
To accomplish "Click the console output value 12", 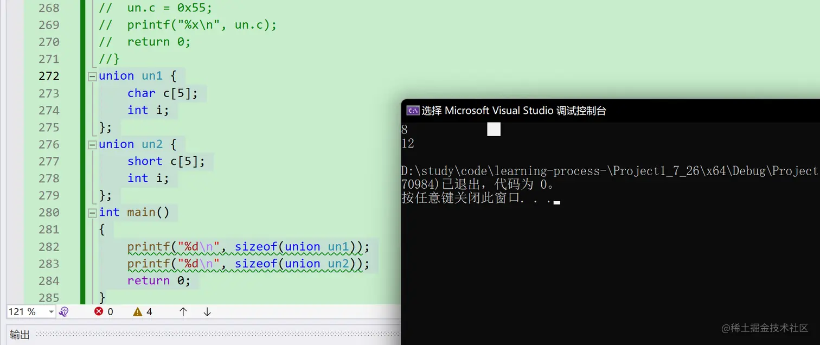I will pos(408,144).
